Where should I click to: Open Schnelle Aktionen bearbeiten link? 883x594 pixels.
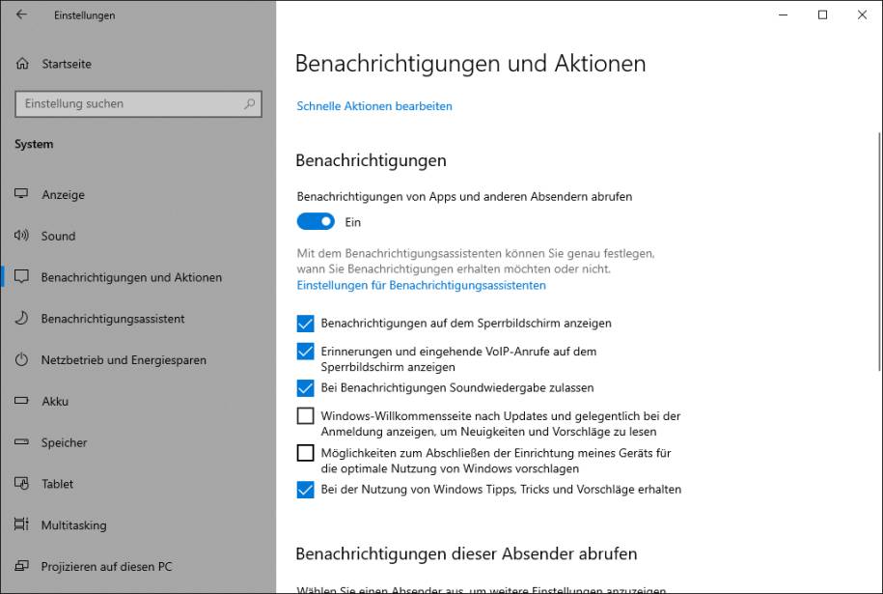click(374, 106)
